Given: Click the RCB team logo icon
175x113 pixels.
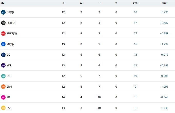Looking at the screenshot, I should pyautogui.click(x=3, y=23).
